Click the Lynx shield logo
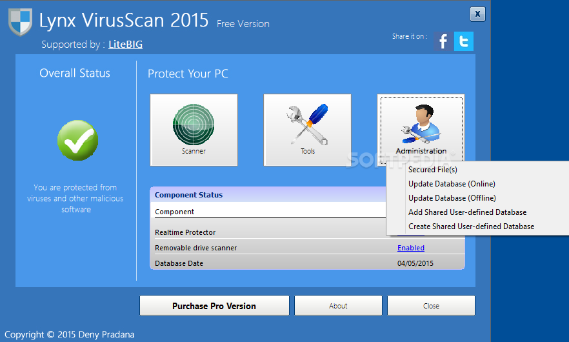 coord(21,22)
